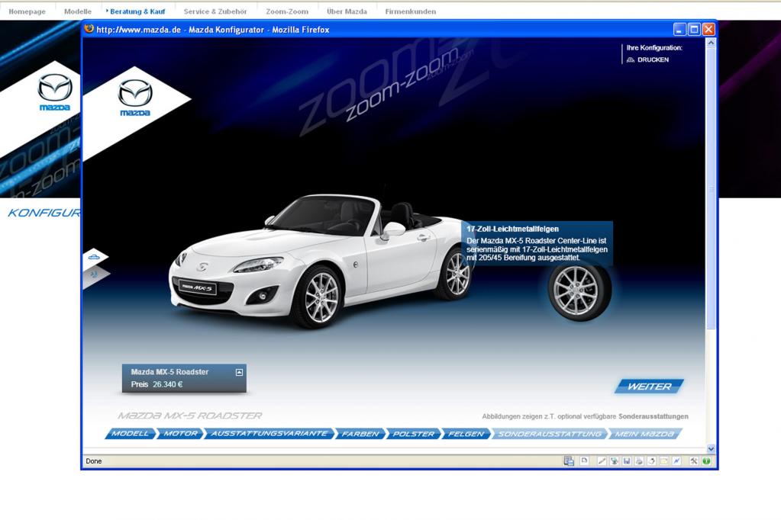Open the car exterior view icon on left edge
Screen dimensions: 781x520
point(94,257)
